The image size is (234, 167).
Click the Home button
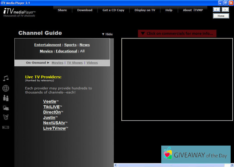(x=221, y=16)
